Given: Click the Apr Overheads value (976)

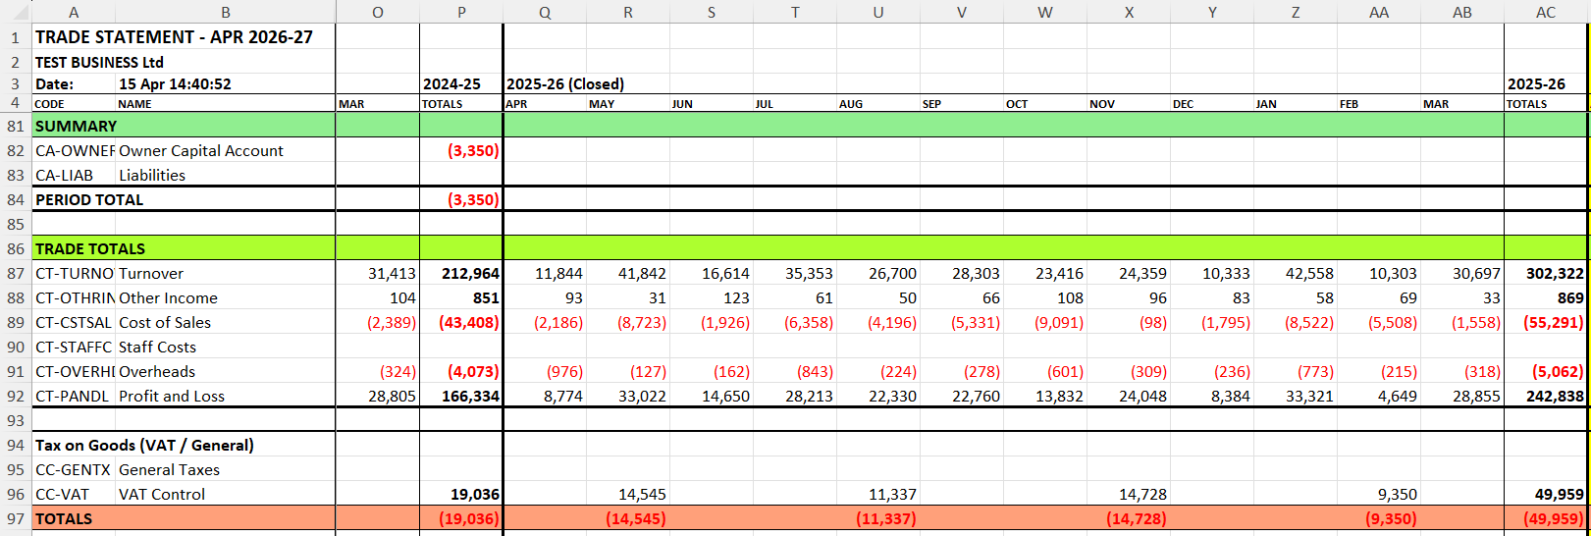Looking at the screenshot, I should (x=564, y=371).
